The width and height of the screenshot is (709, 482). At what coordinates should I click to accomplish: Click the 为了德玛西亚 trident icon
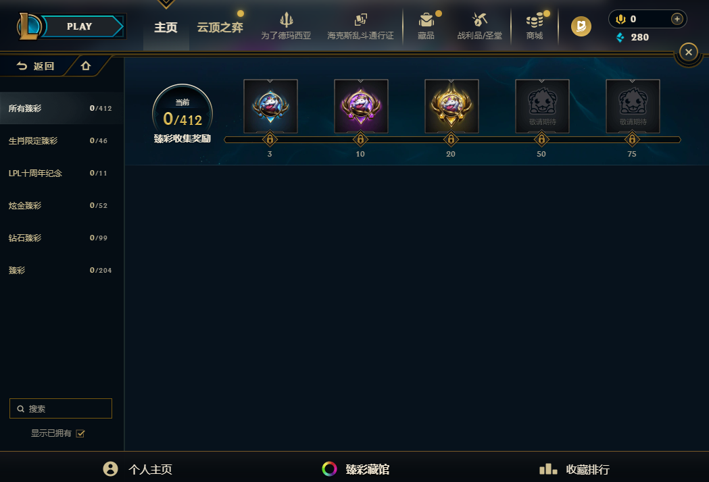coord(286,20)
